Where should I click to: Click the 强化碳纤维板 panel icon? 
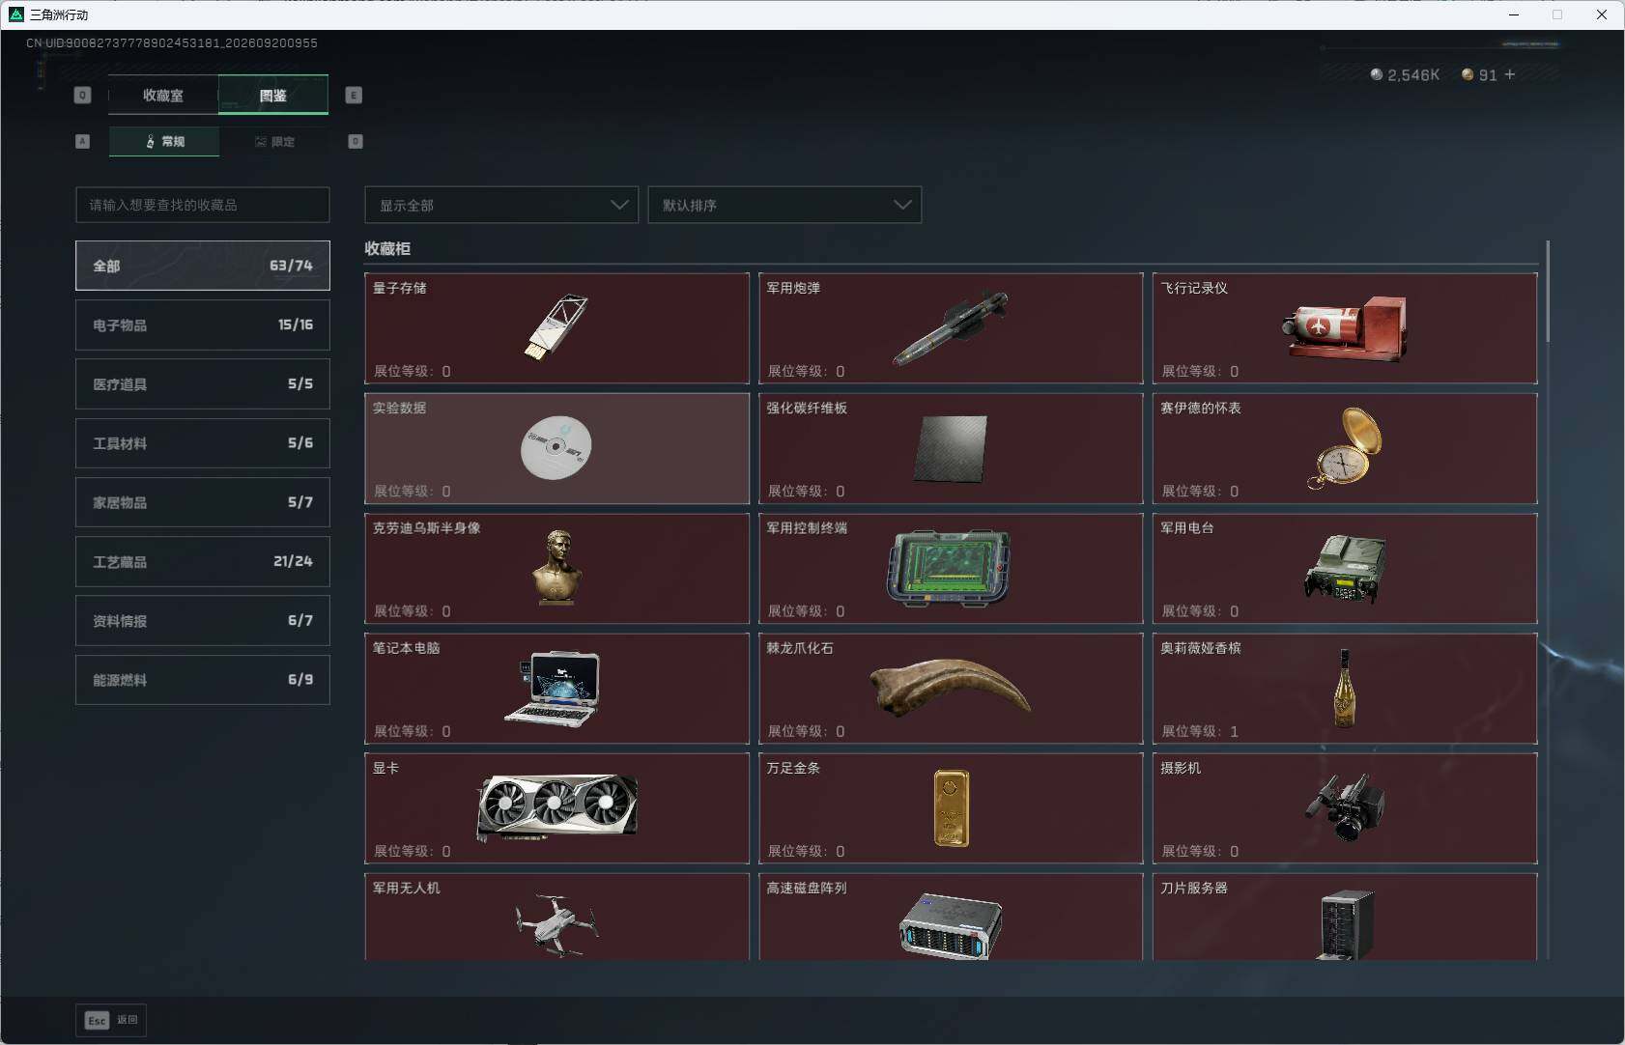[x=951, y=448]
